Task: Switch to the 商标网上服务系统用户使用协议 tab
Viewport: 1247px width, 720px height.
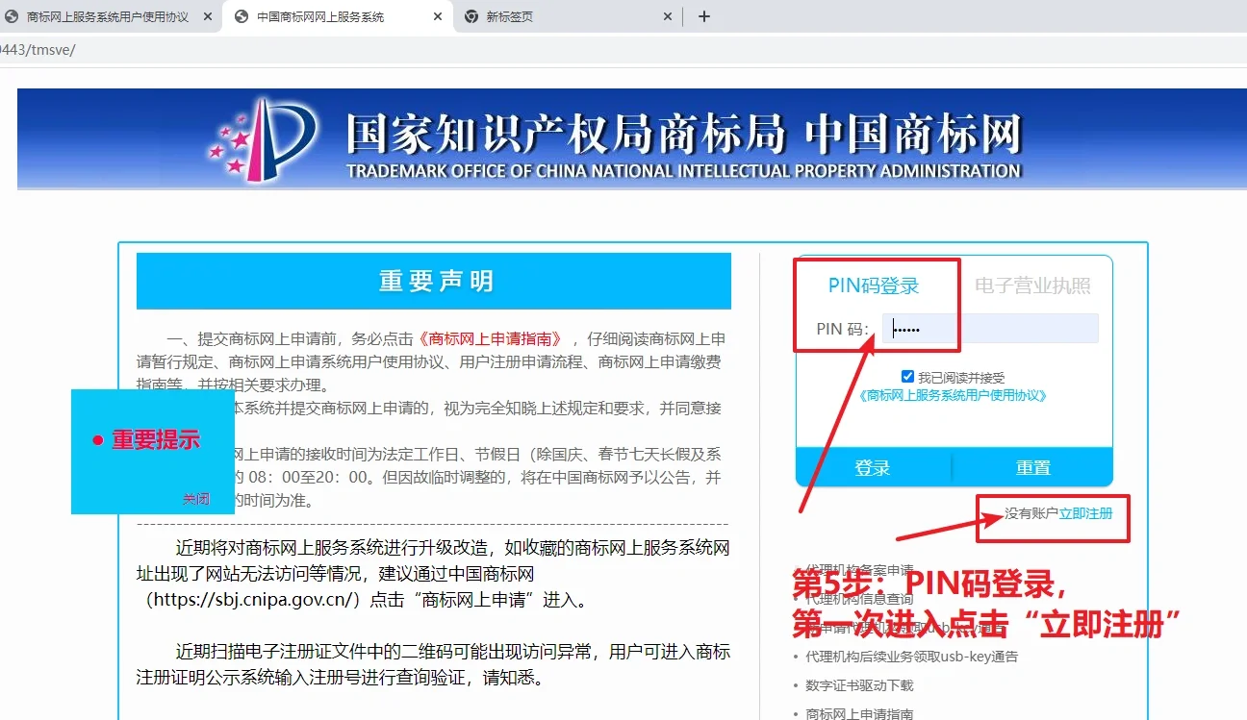Action: point(106,16)
